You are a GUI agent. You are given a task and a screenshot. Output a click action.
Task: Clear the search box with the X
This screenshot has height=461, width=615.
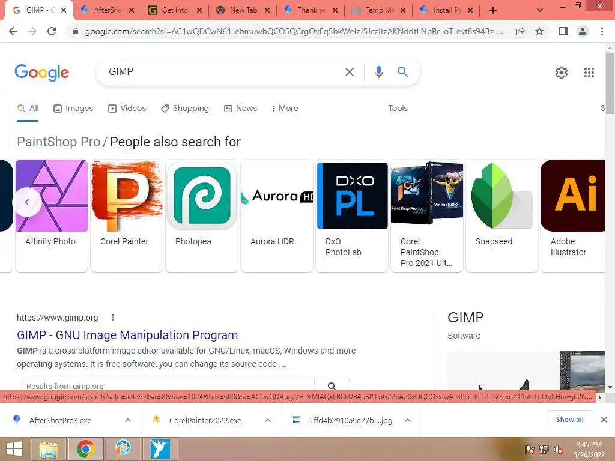click(x=349, y=72)
